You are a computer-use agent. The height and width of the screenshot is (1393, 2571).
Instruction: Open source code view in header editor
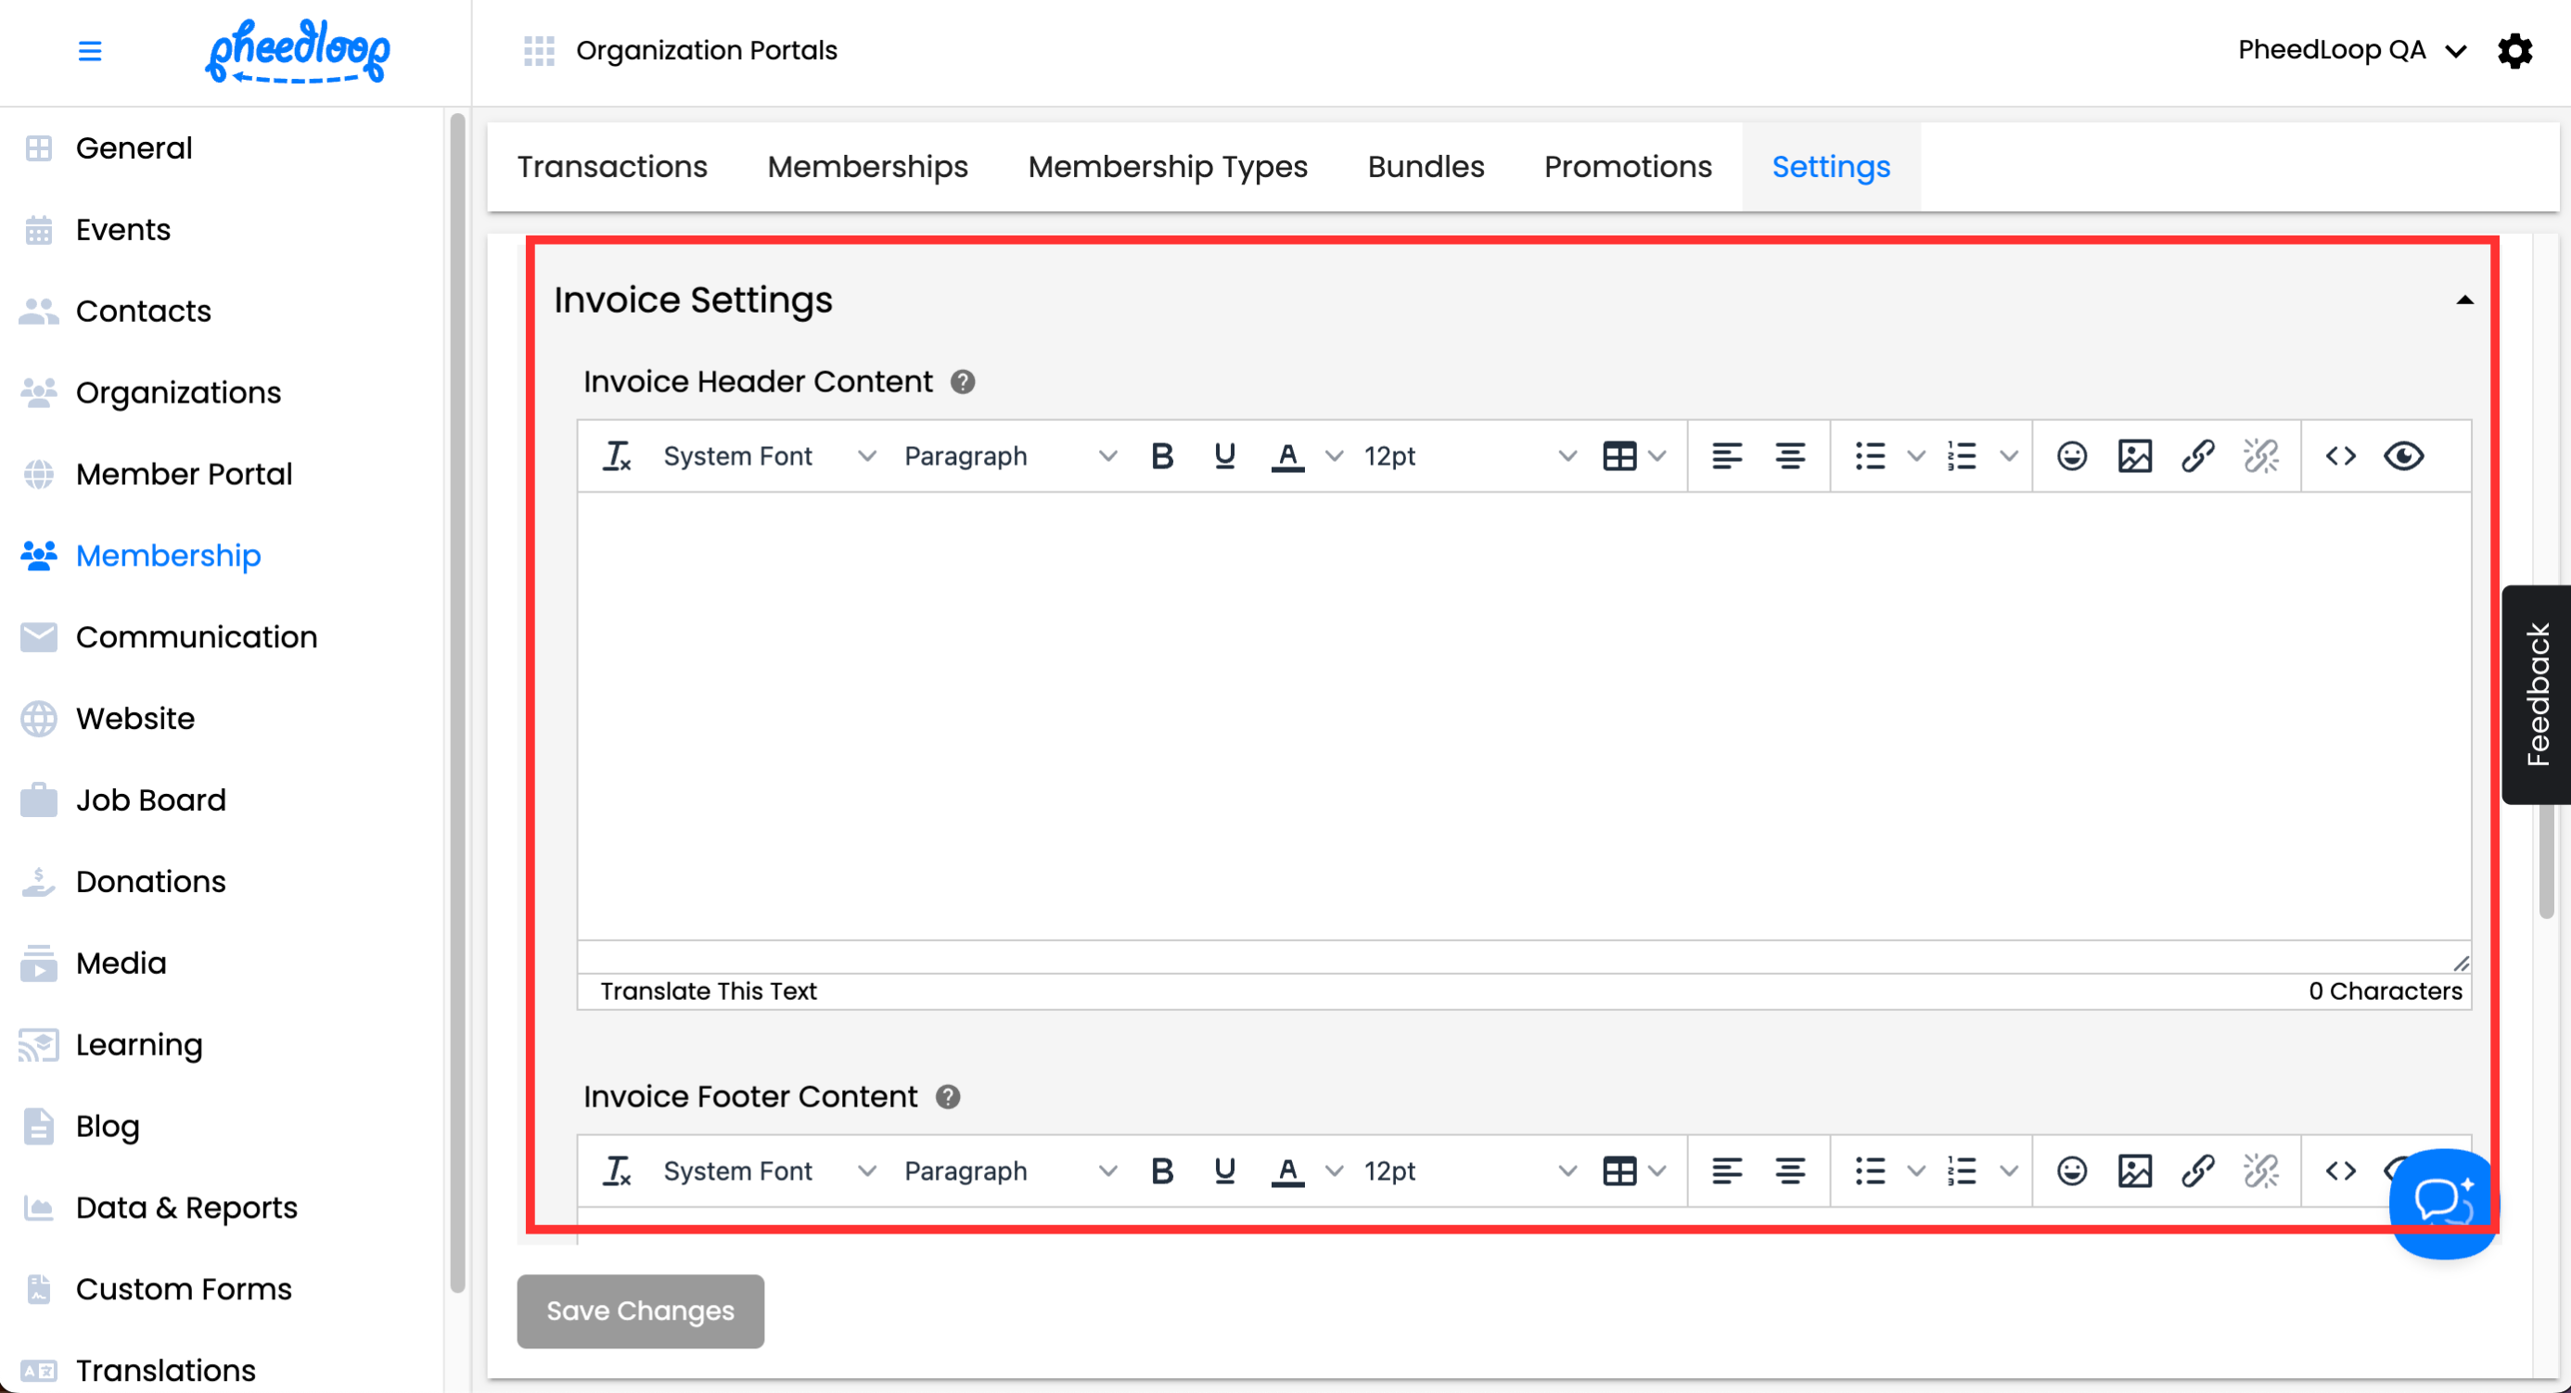point(2340,456)
